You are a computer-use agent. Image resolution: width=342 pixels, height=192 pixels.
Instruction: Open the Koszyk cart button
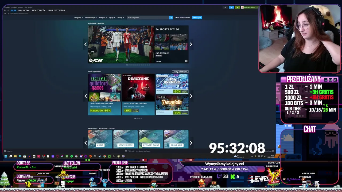click(x=197, y=18)
